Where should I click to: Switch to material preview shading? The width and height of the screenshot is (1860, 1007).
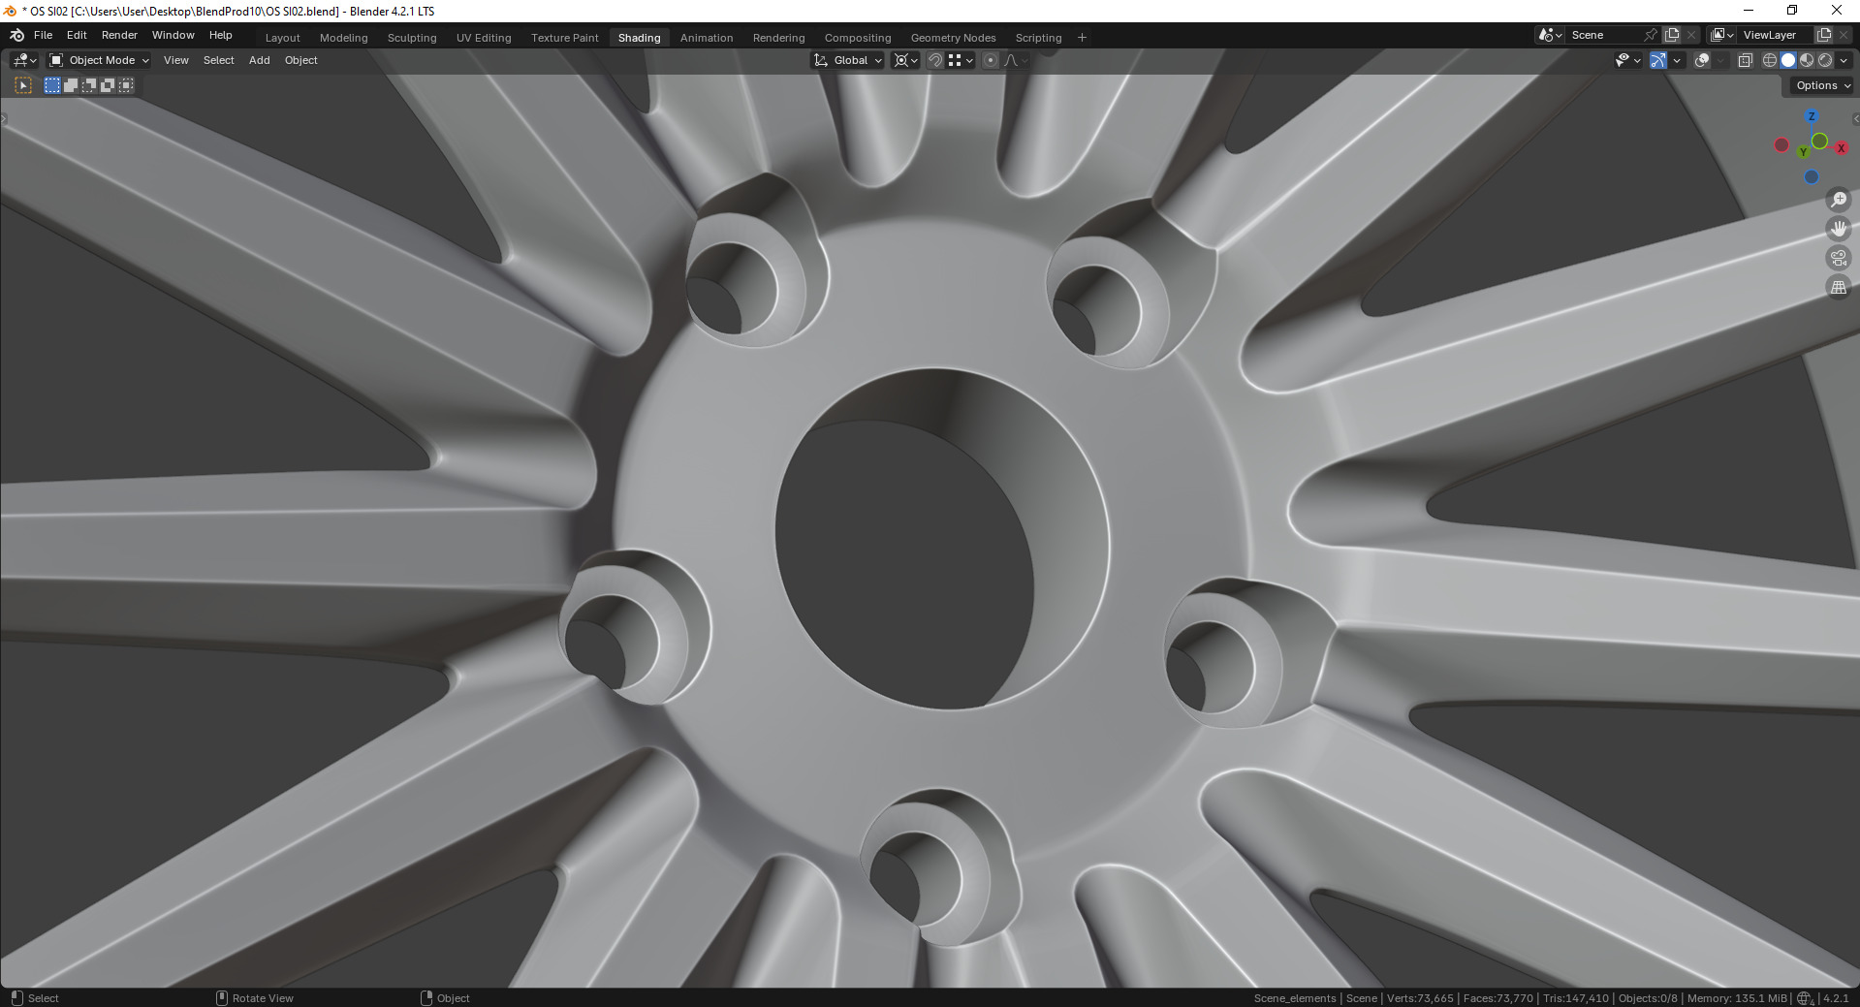pos(1807,60)
